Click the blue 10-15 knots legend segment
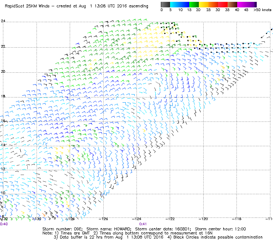This screenshot has width=273, height=240. coord(184,4)
